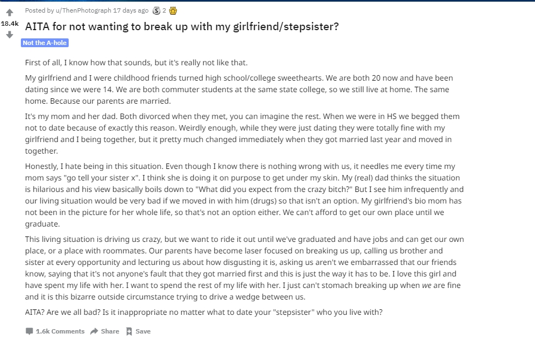Click the paragraph starting 'It's my mom'

click(x=242, y=133)
